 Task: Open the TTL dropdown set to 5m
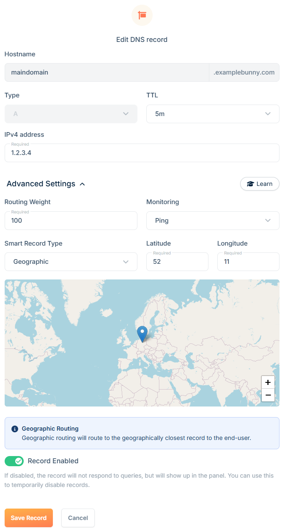pyautogui.click(x=213, y=114)
